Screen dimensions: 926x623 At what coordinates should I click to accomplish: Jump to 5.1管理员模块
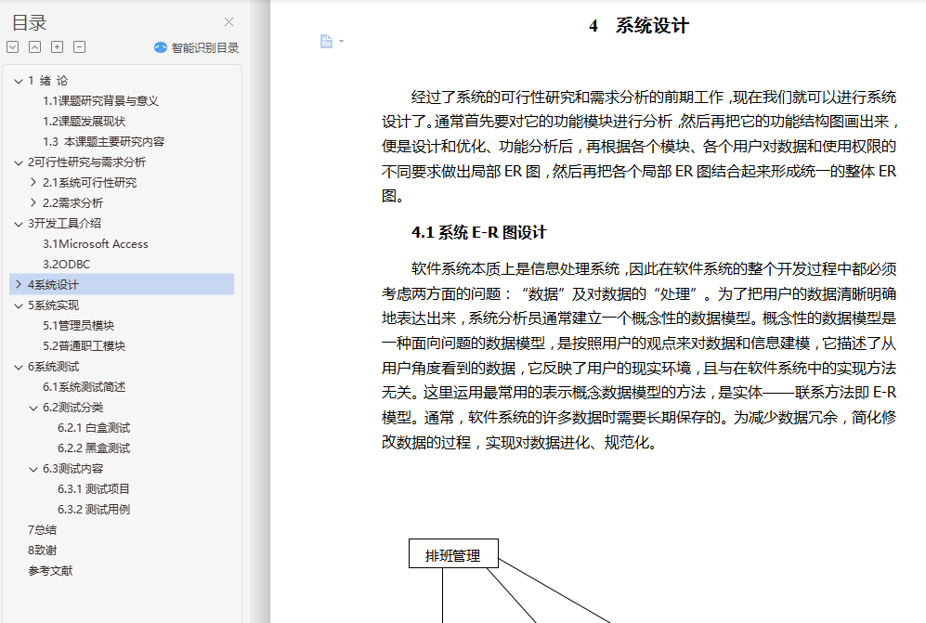(x=78, y=325)
